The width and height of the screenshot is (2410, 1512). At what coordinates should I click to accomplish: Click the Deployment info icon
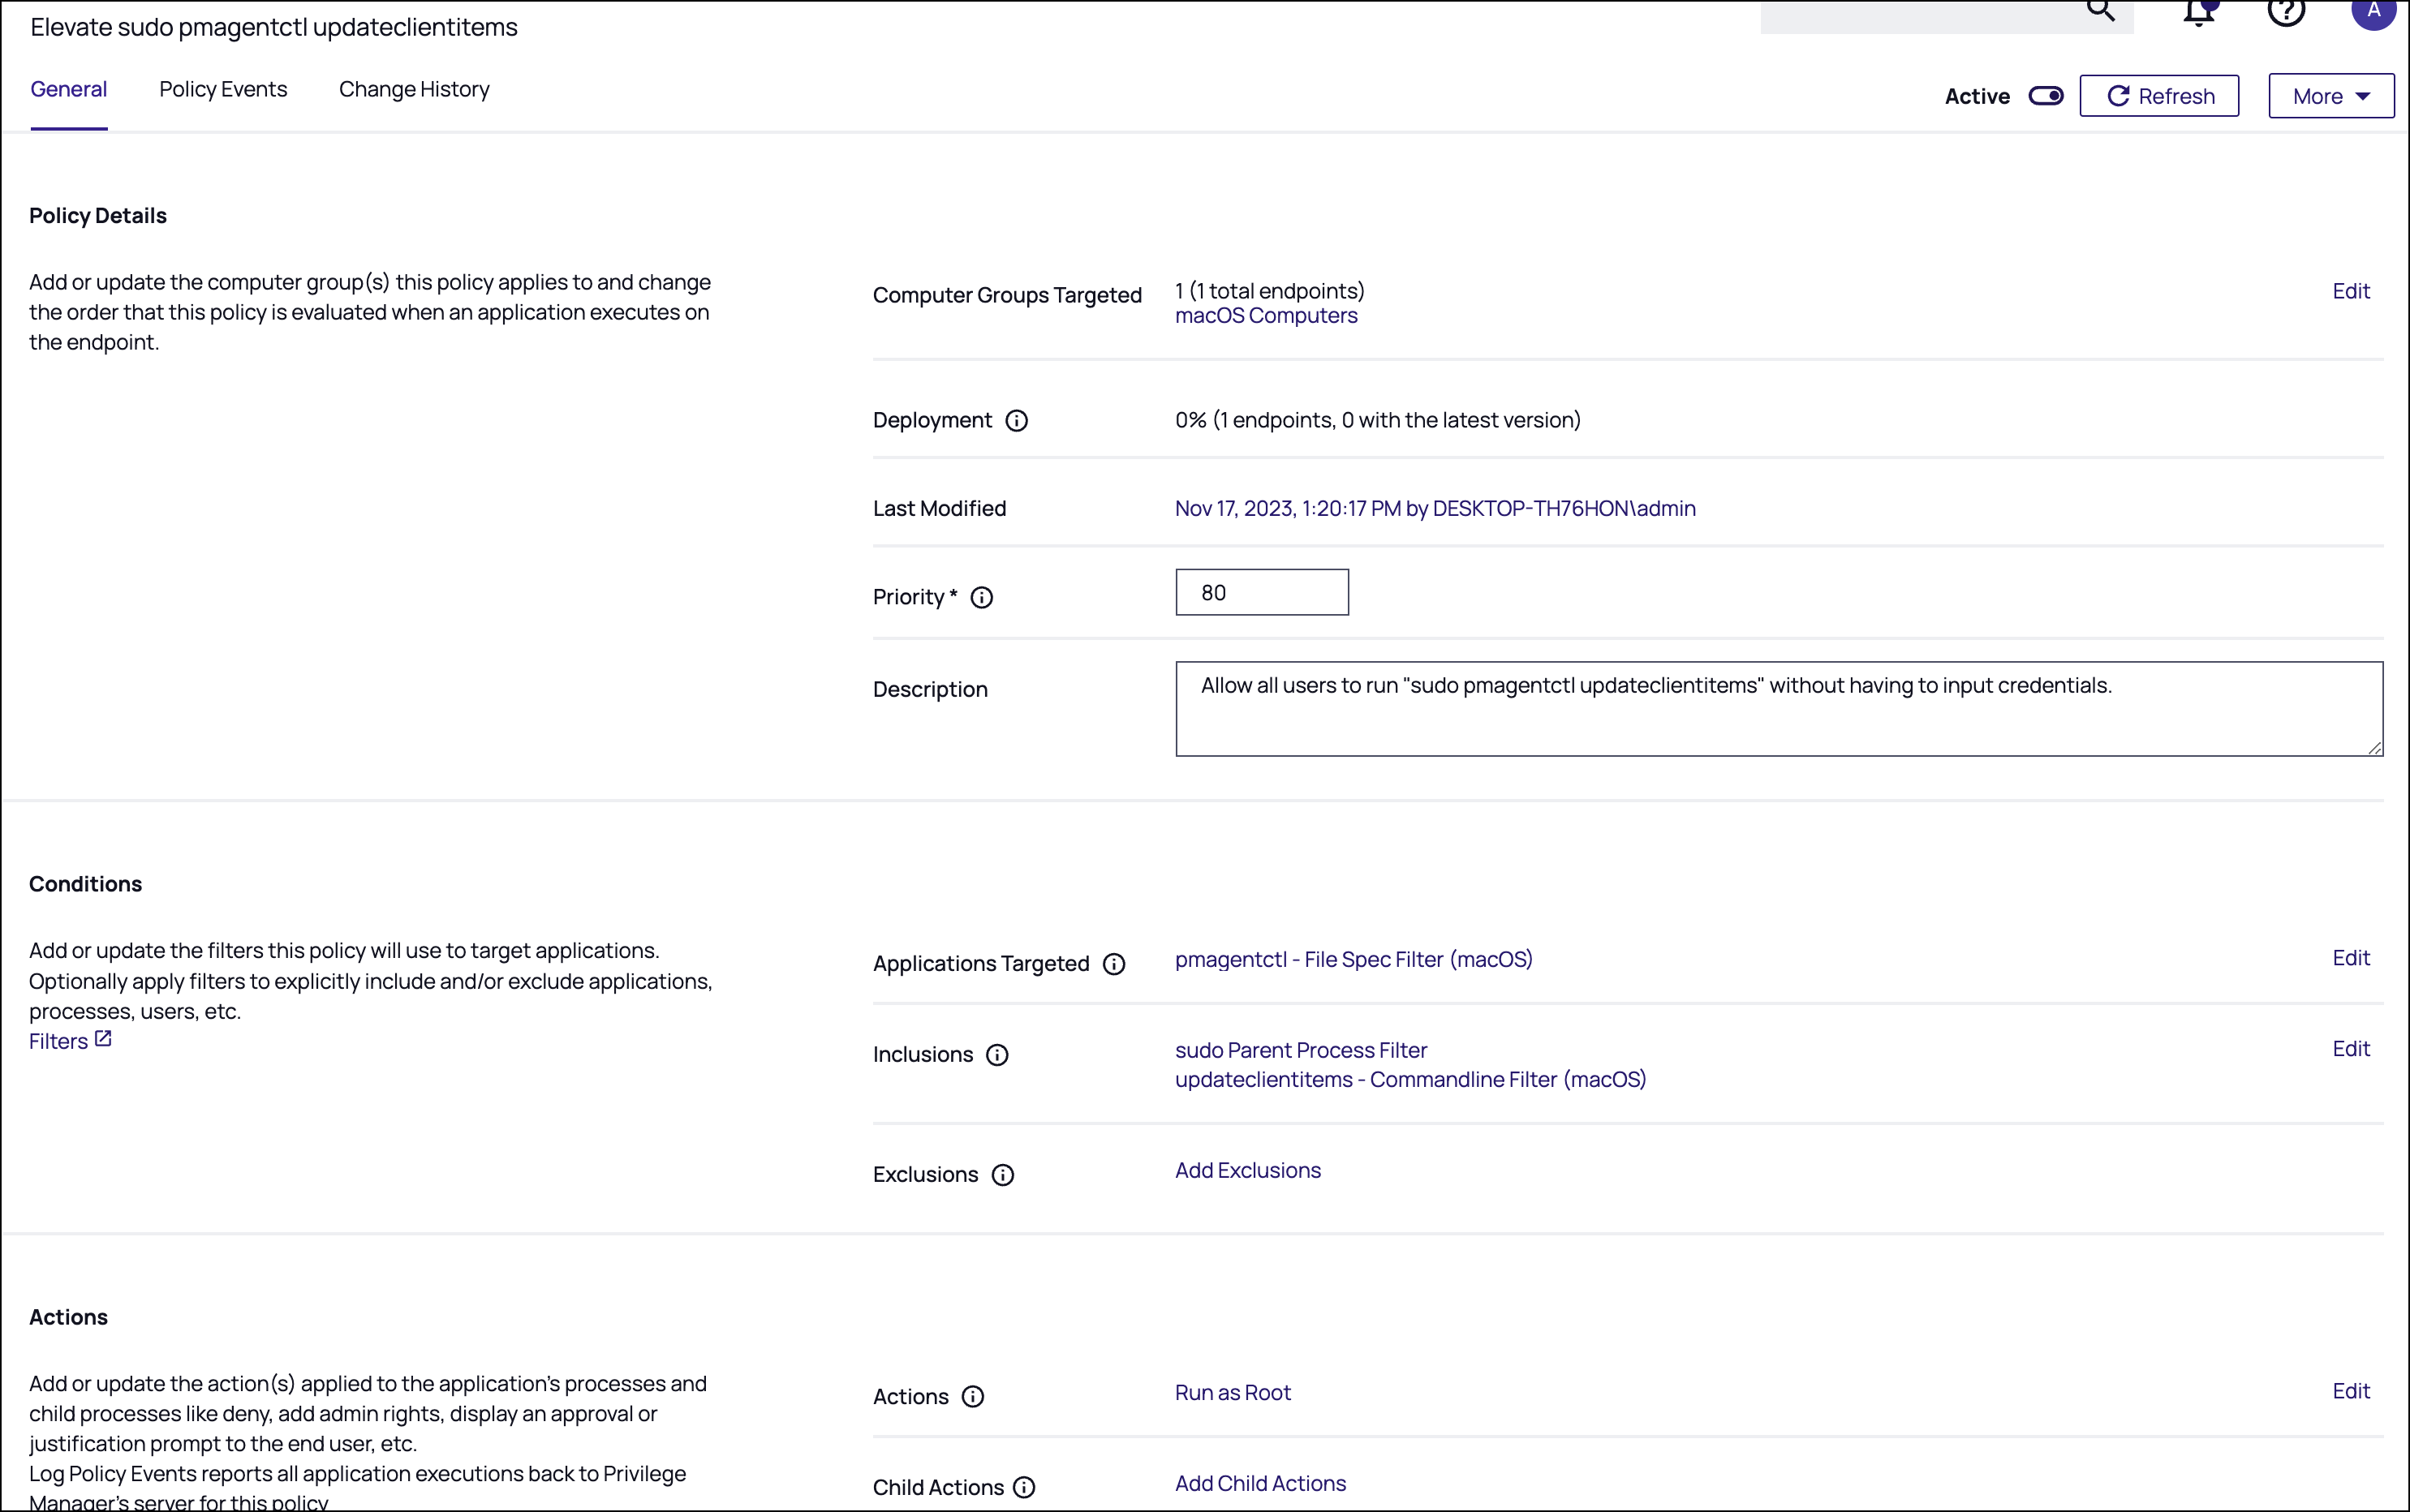point(1017,421)
